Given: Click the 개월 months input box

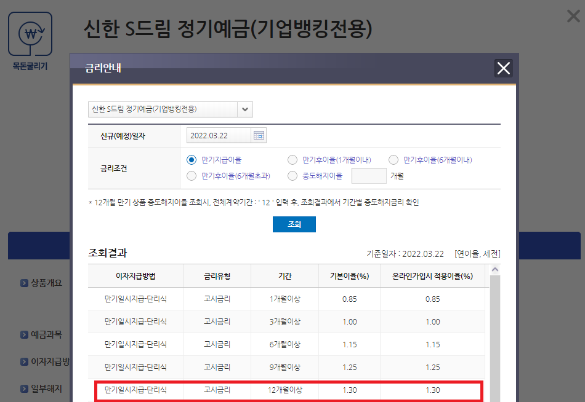Looking at the screenshot, I should point(369,176).
